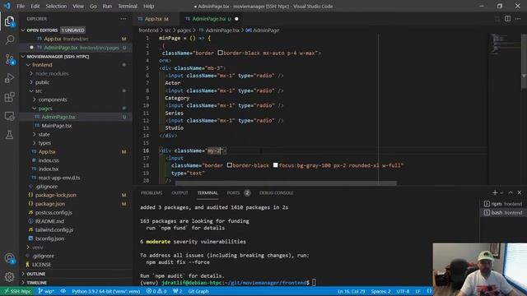Viewport: 527px width, 296px height.
Task: Click border-black color swatch on line 3
Action: coord(220,53)
